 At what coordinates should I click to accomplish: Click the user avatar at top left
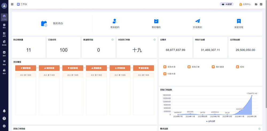point(4,6)
